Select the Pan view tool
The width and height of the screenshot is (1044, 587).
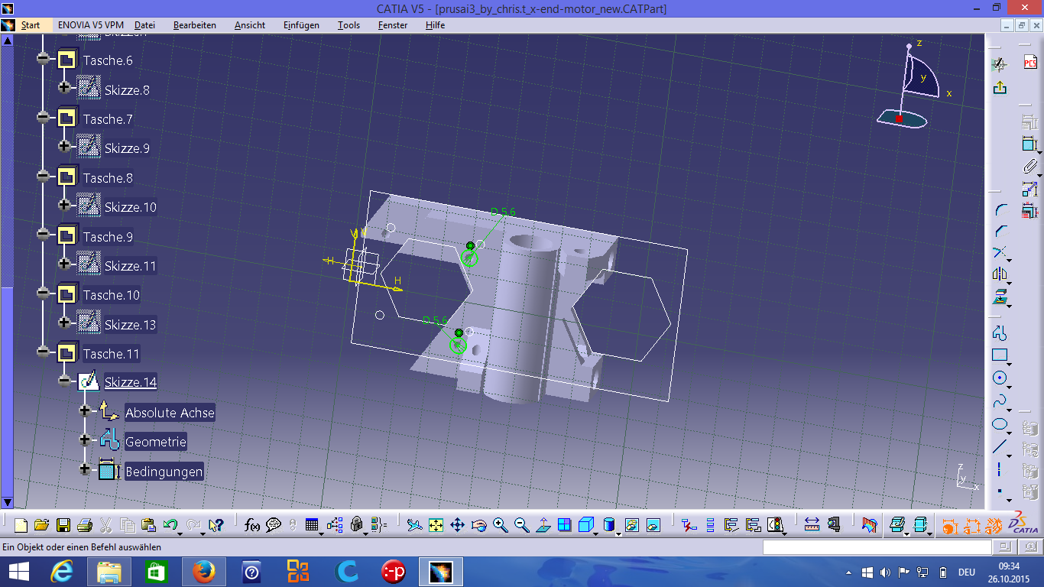[x=457, y=525]
